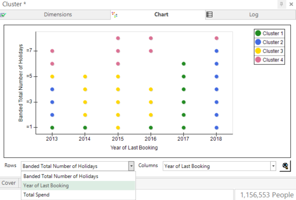
Task: Close the Cluster panel
Action: 291,4
